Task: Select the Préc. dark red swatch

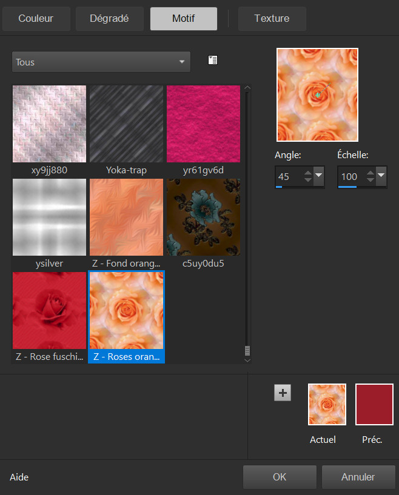Action: (x=374, y=404)
